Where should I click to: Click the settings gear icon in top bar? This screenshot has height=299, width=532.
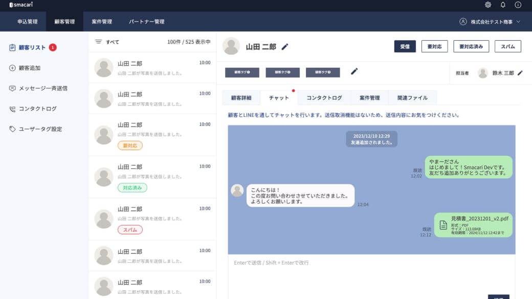pos(488,5)
